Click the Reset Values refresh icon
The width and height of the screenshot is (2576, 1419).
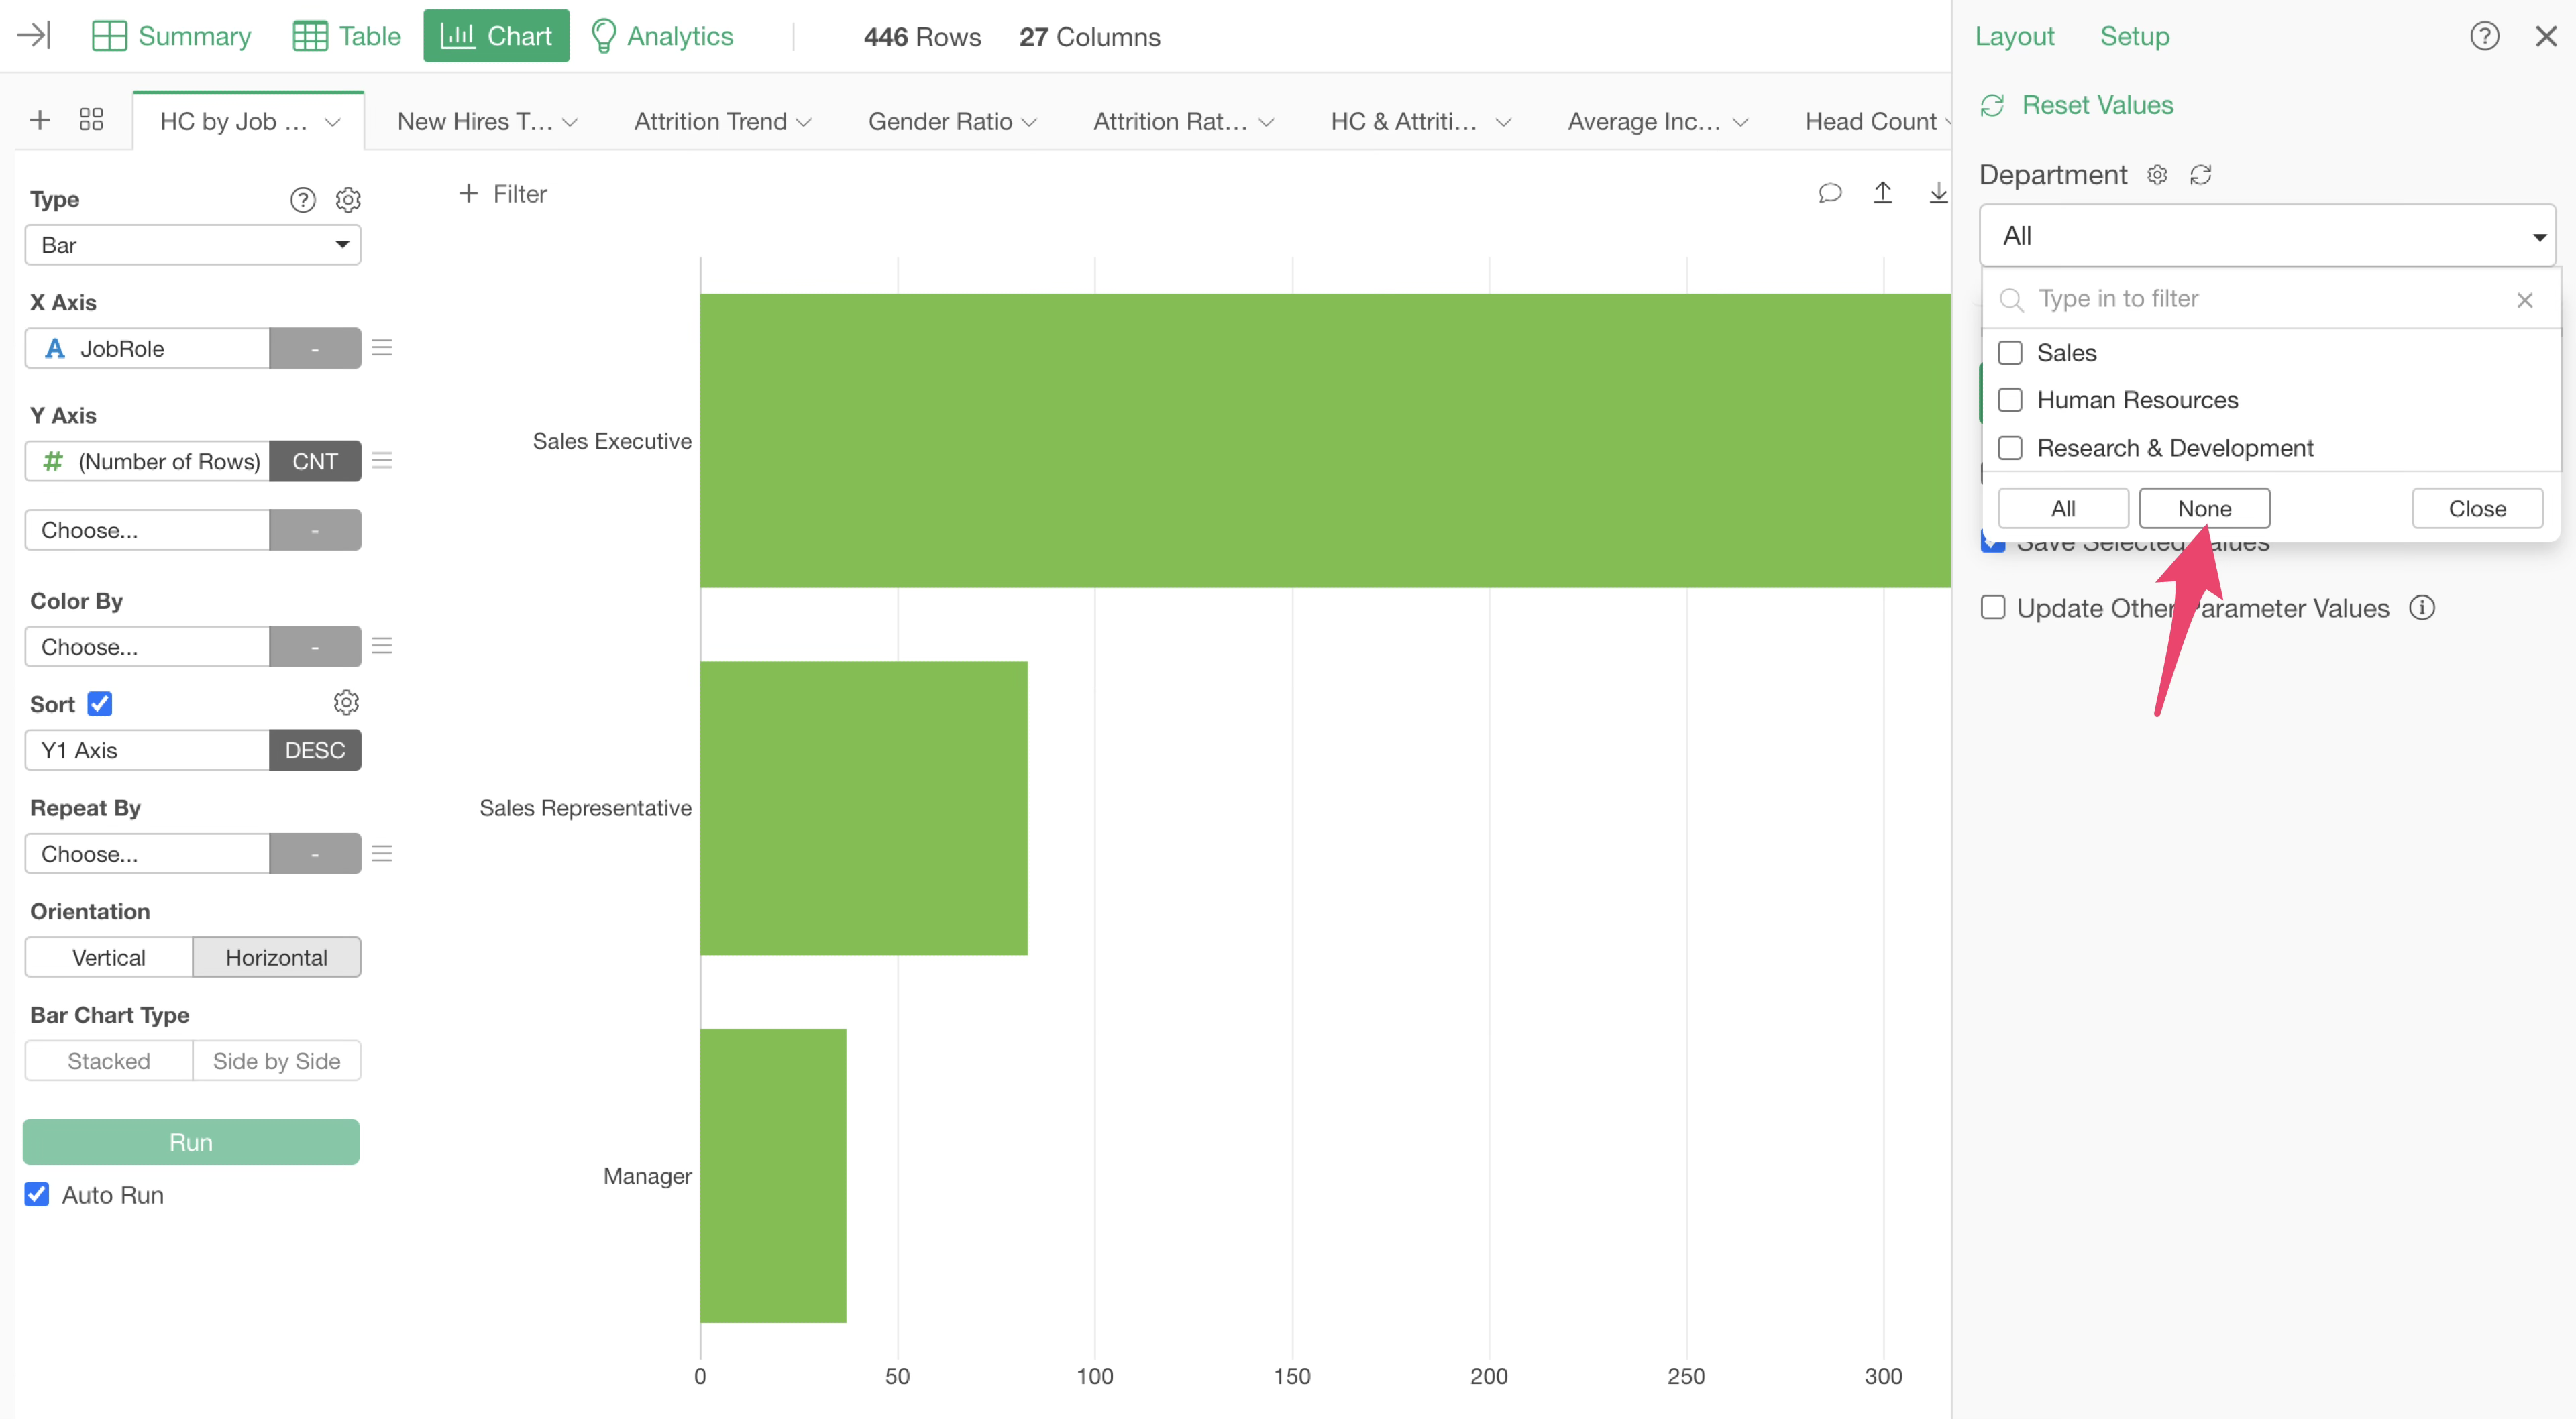(x=1992, y=105)
